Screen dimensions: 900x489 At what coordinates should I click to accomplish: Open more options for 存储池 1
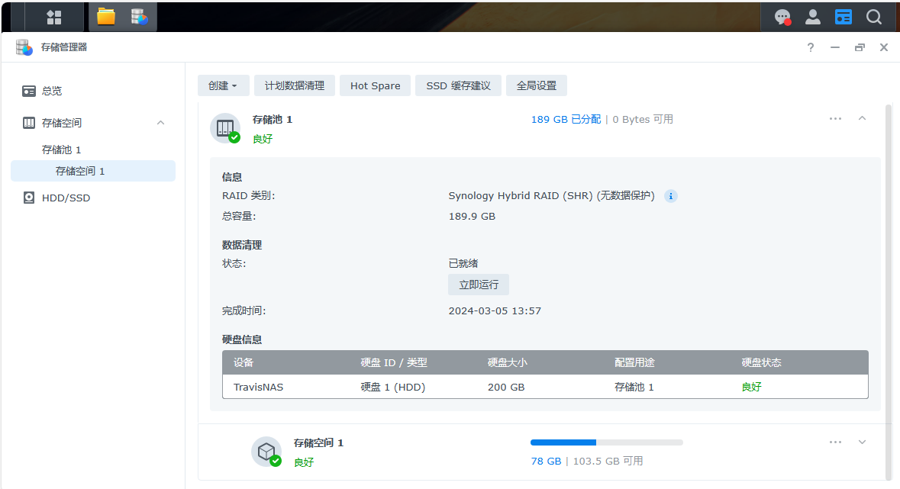[x=835, y=119]
